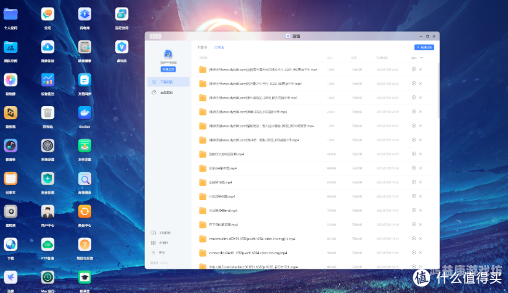Open the docker desktop icon
The width and height of the screenshot is (508, 293).
pos(84,113)
